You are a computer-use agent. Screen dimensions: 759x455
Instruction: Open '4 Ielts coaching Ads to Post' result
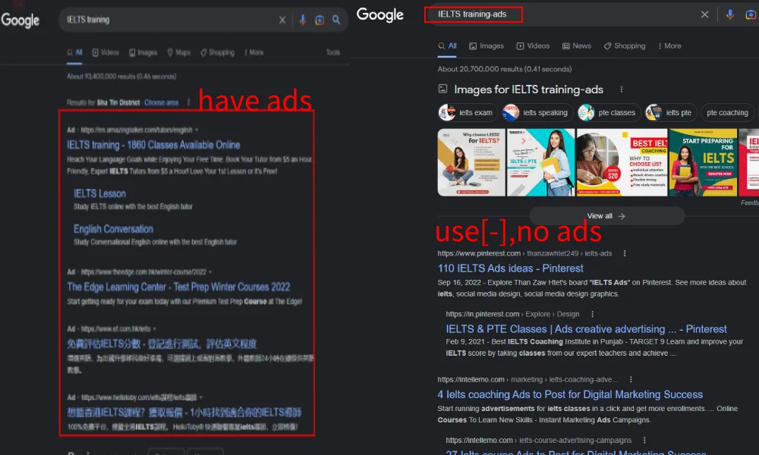point(570,394)
